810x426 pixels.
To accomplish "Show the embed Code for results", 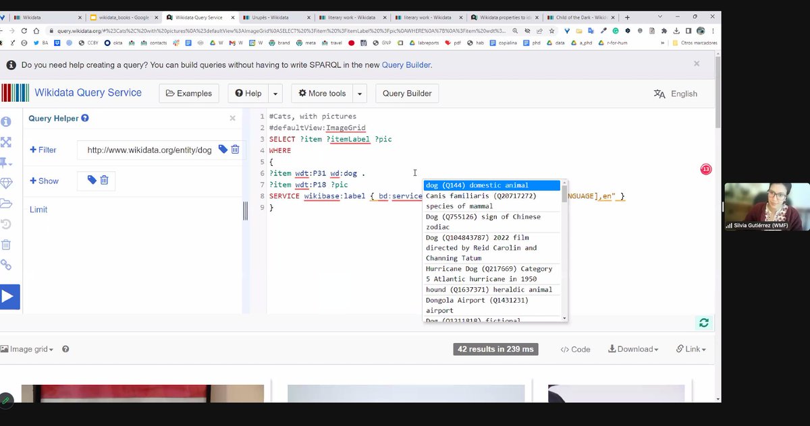I will [x=575, y=349].
